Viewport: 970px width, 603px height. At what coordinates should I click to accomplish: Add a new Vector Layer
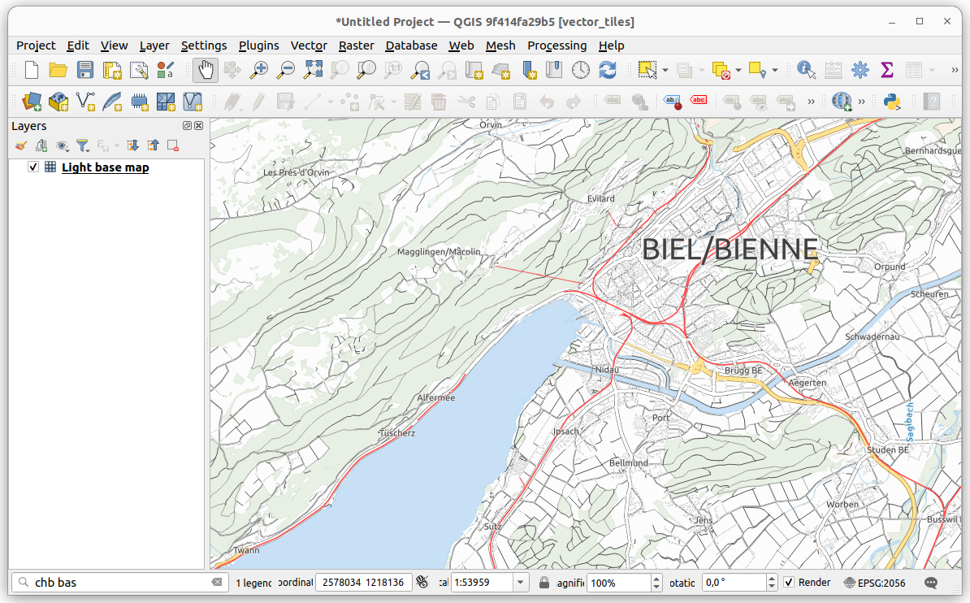click(85, 102)
